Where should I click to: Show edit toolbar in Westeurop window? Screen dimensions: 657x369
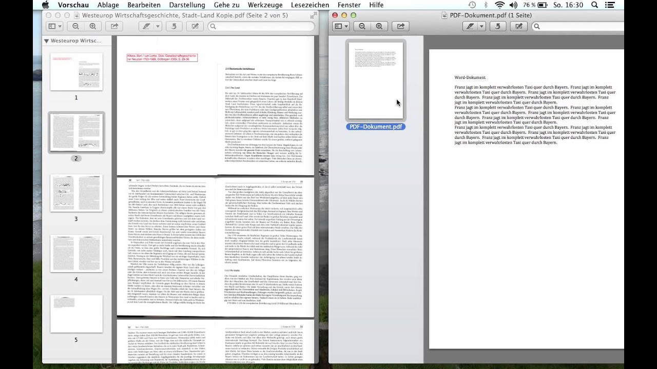tap(196, 26)
